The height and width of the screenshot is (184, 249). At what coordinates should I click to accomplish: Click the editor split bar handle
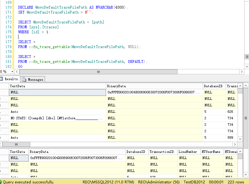pyautogui.click(x=247, y=57)
